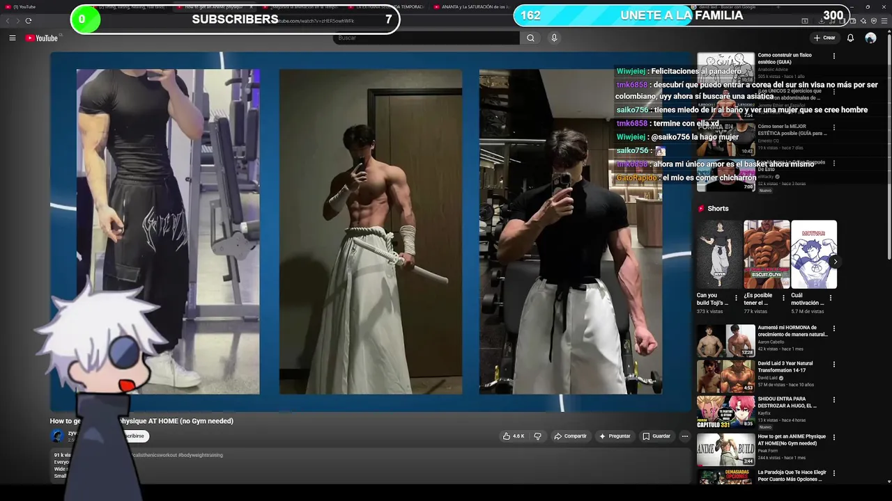Open the Biscuit Oliva short thumbnail
Image resolution: width=892 pixels, height=501 pixels.
click(767, 254)
